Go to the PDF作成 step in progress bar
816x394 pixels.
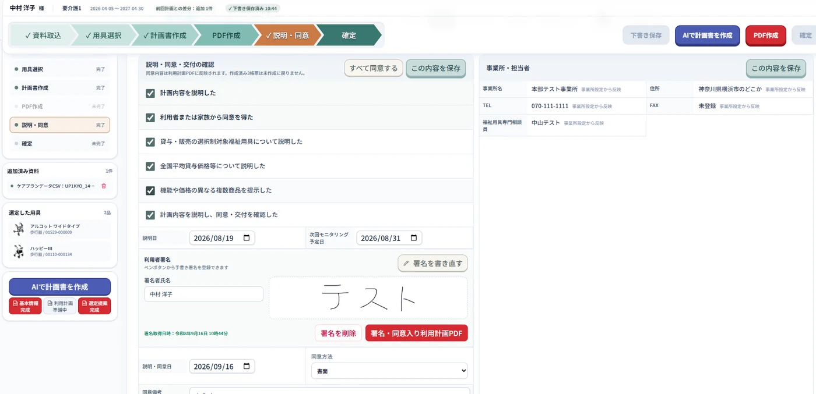(x=226, y=36)
